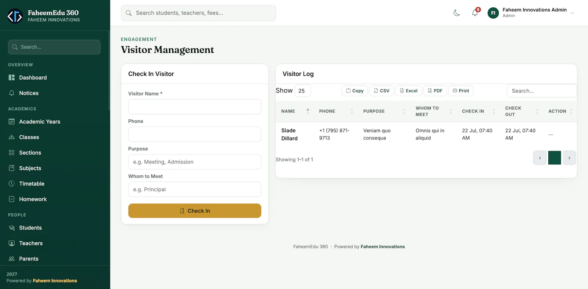
Task: Focus the sidebar Search field
Action: click(54, 47)
